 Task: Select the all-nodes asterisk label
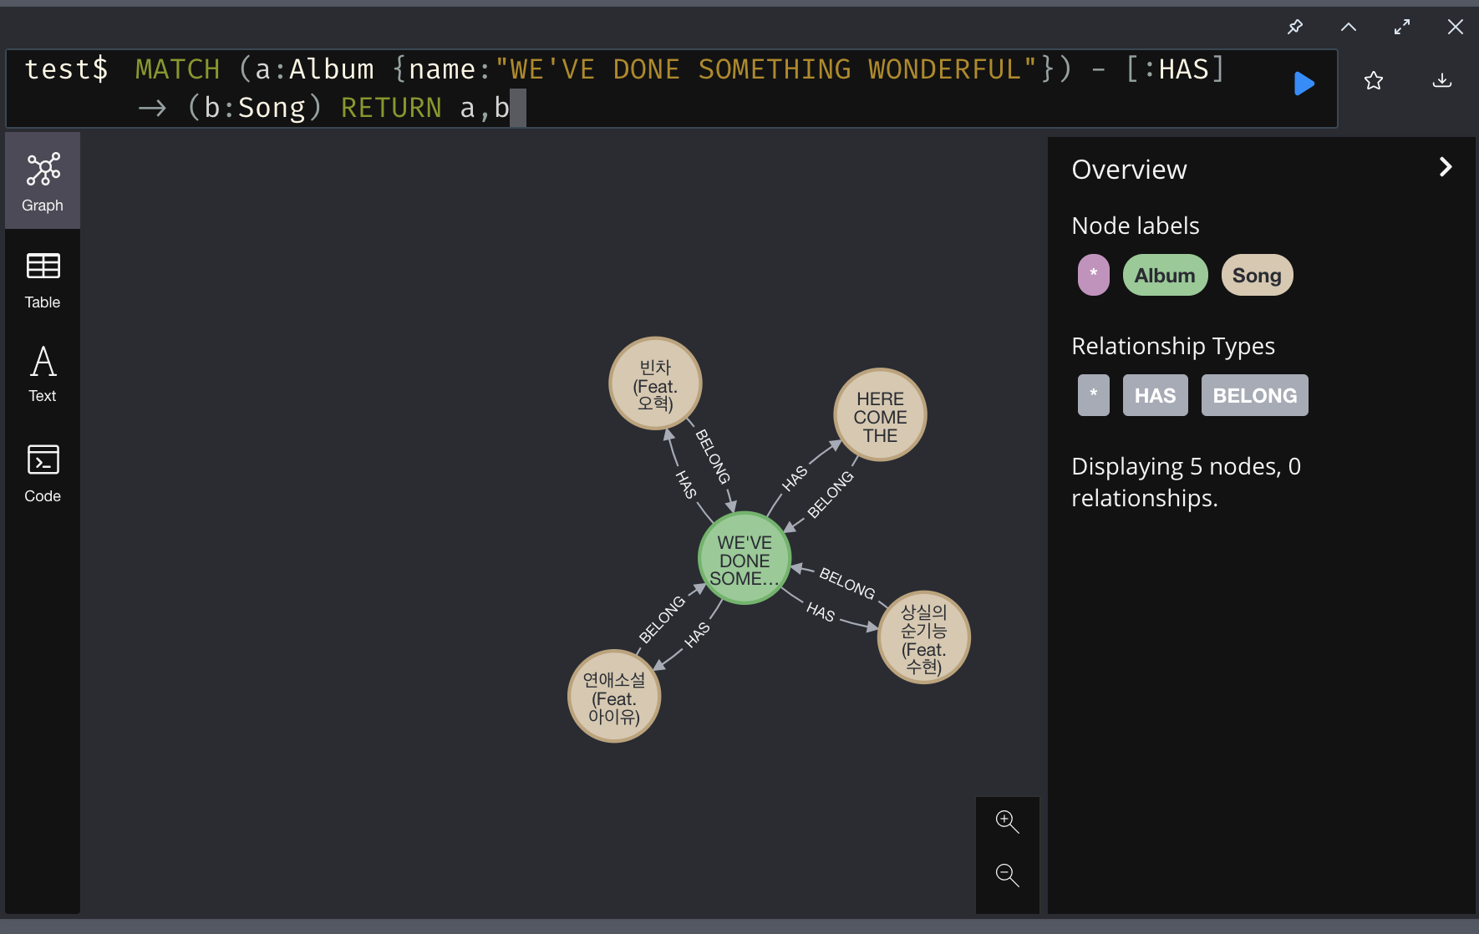(x=1094, y=275)
